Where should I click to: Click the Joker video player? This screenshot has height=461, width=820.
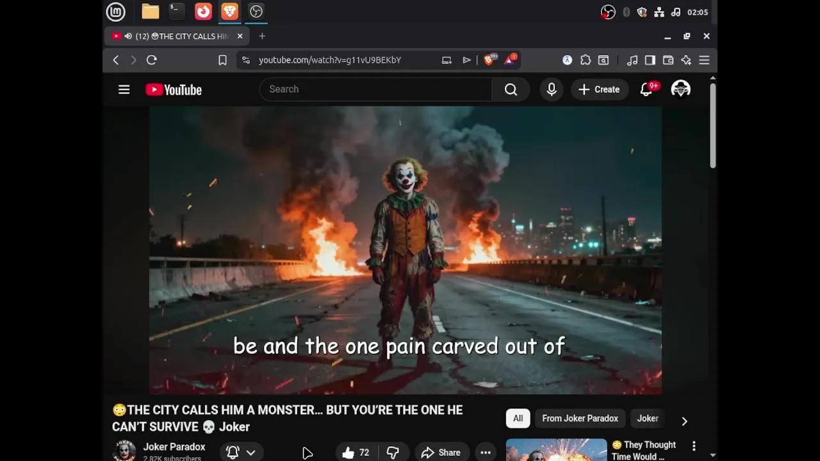(406, 250)
